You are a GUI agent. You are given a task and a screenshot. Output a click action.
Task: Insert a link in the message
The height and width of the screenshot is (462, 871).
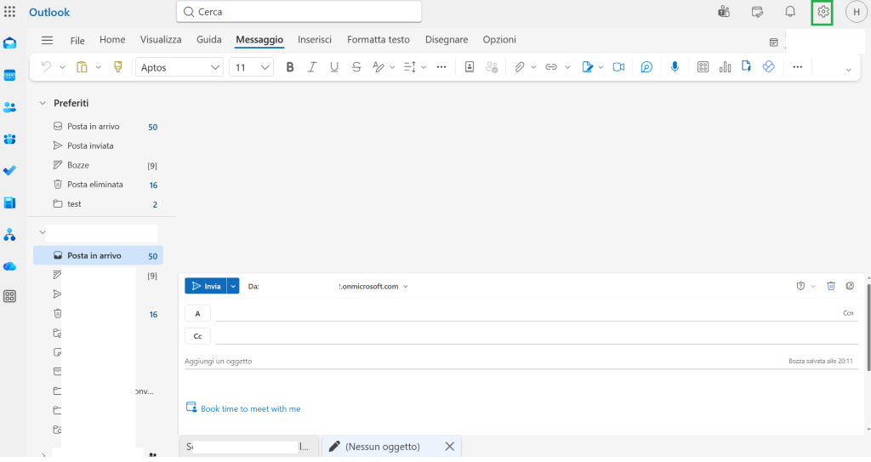click(x=551, y=67)
